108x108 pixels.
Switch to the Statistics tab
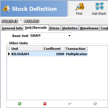click(70, 28)
